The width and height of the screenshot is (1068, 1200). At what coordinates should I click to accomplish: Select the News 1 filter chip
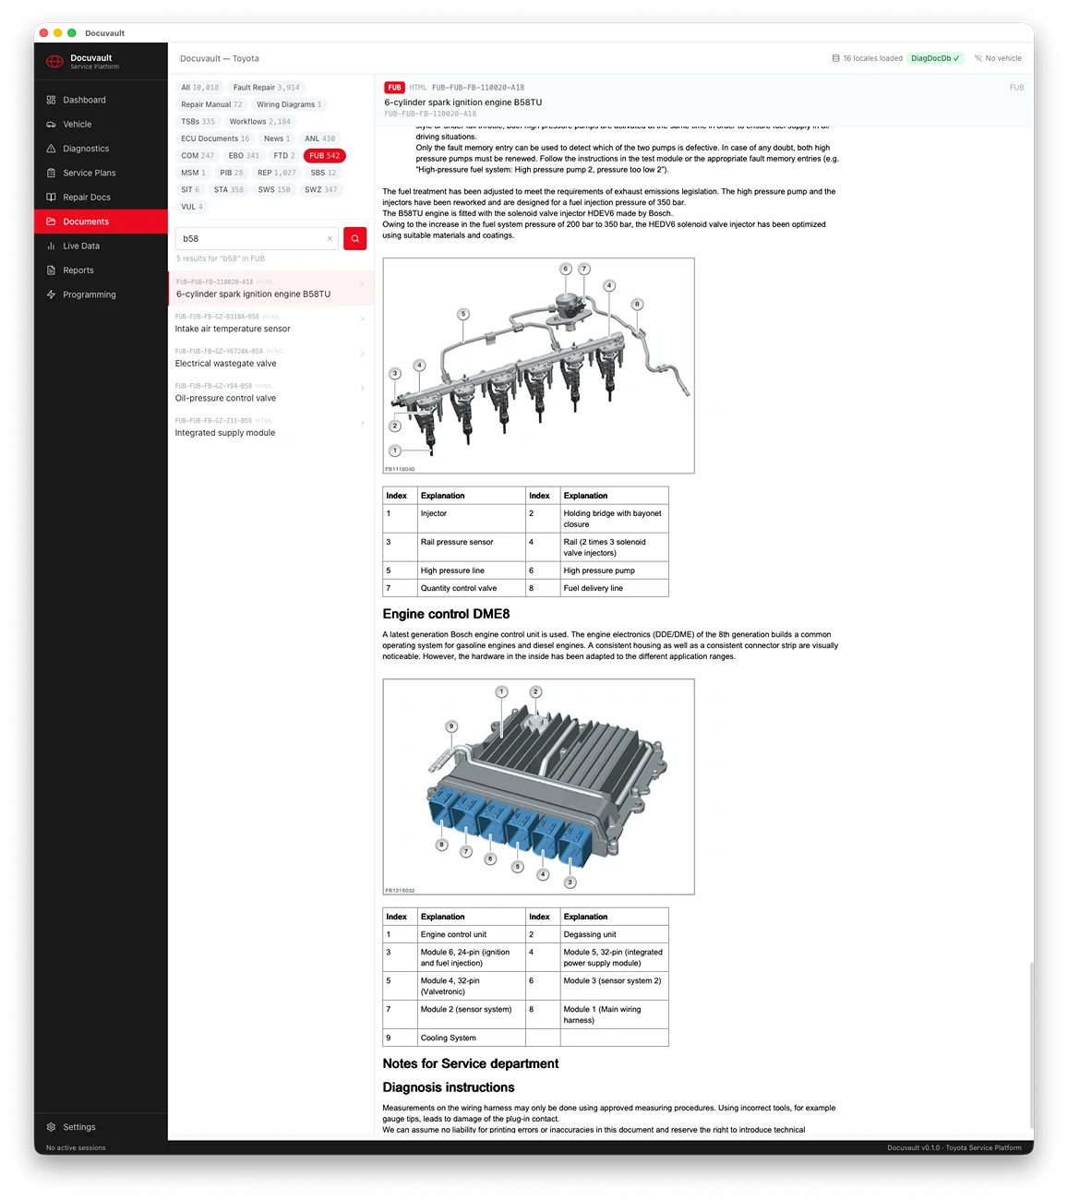pyautogui.click(x=277, y=138)
